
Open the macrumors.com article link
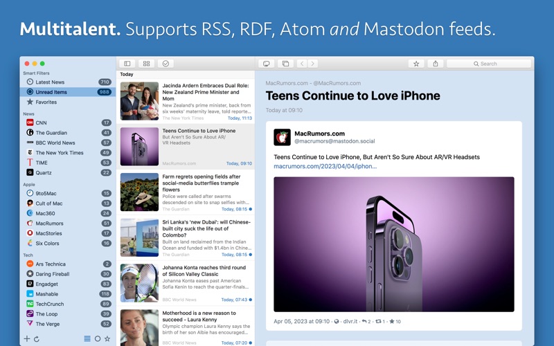click(x=325, y=166)
